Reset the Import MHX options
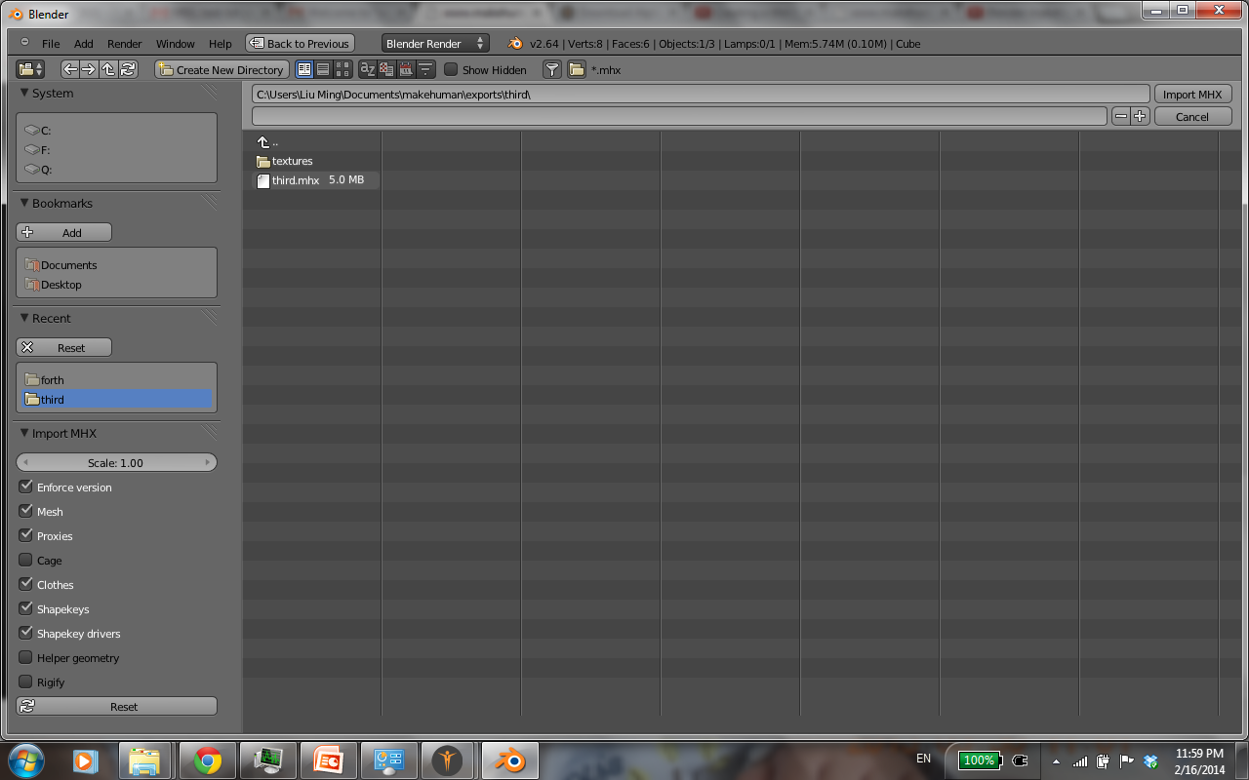Screen dimensions: 1249x780 (x=117, y=706)
